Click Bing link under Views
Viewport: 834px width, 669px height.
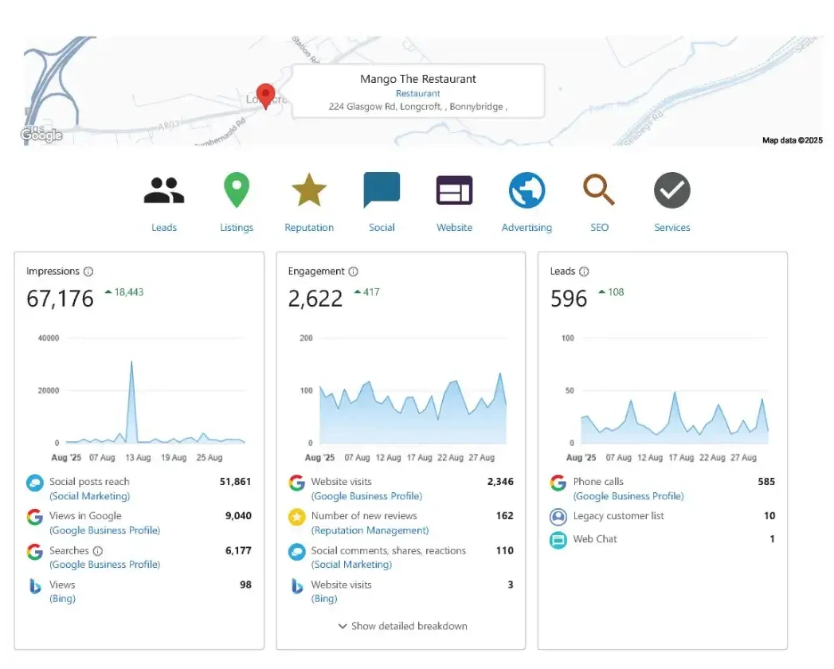(62, 599)
